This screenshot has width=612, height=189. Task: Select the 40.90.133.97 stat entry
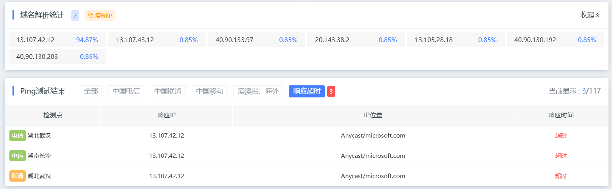tap(256, 40)
